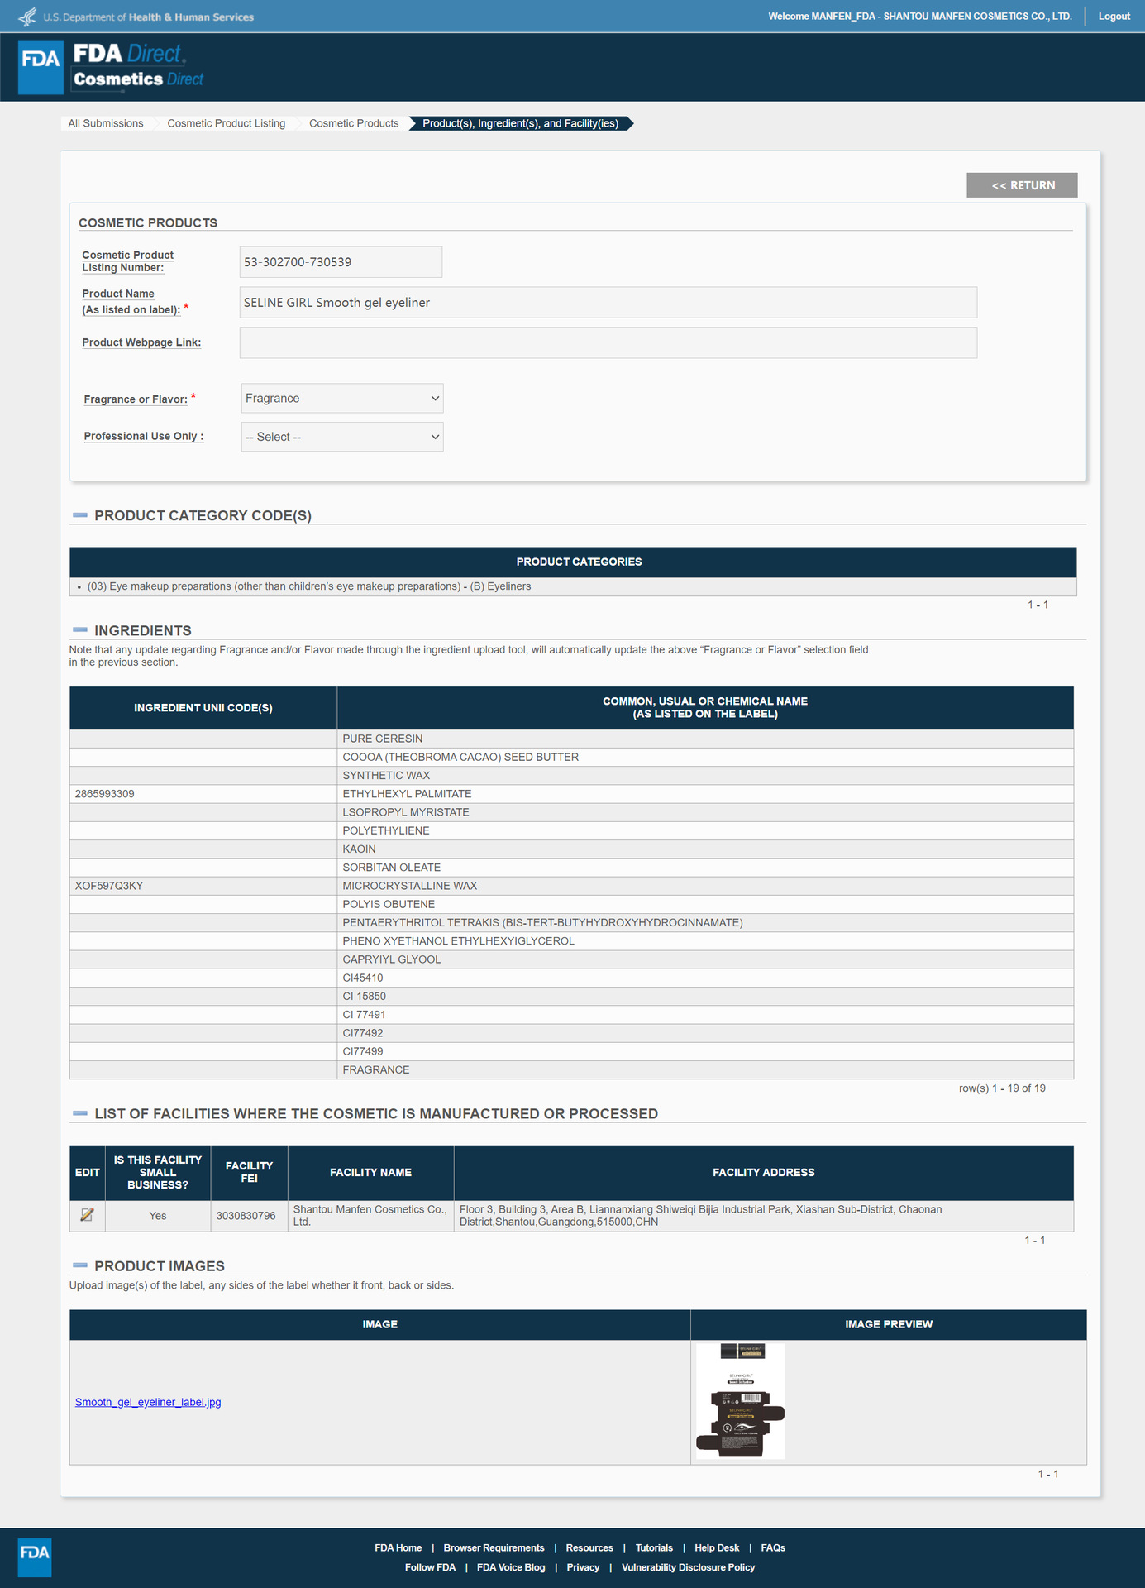Select Product(s), Ingredient(s), and Facility(ies) breadcrumb
The width and height of the screenshot is (1145, 1588).
(x=521, y=123)
